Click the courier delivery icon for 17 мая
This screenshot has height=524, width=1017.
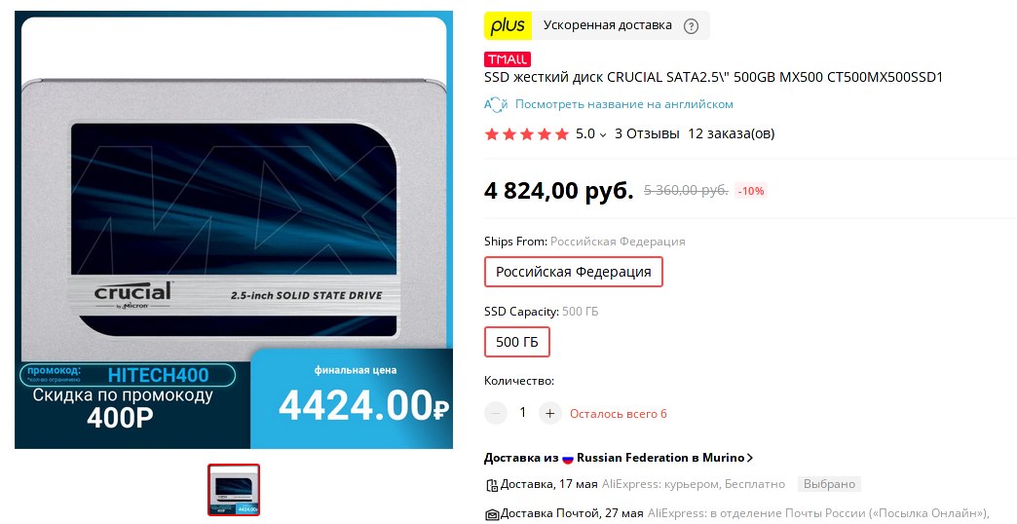(x=492, y=484)
